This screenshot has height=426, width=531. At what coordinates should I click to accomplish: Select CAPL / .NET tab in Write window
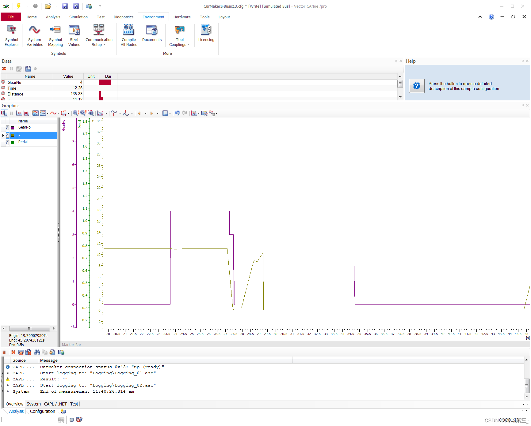click(x=55, y=404)
